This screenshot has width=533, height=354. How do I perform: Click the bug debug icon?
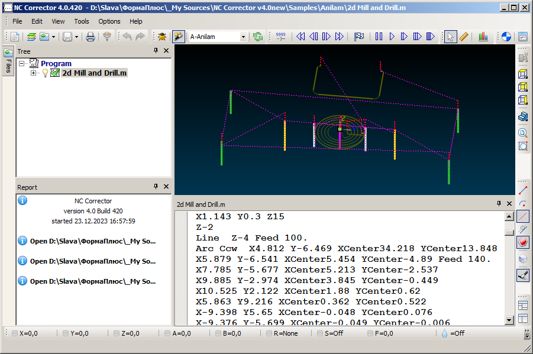click(x=162, y=37)
